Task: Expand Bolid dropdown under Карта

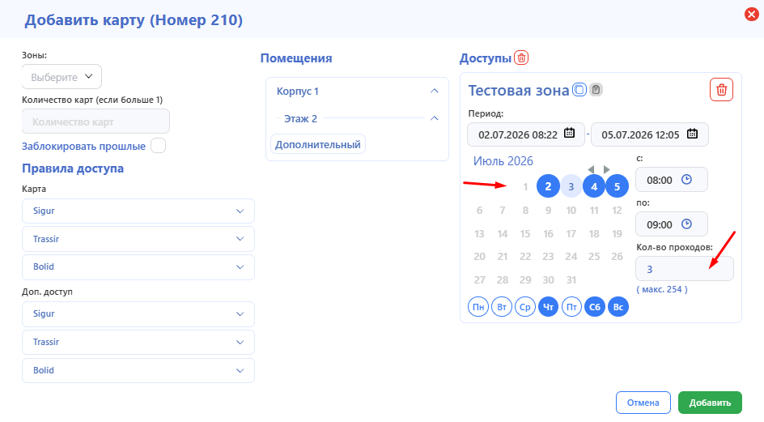Action: (138, 266)
